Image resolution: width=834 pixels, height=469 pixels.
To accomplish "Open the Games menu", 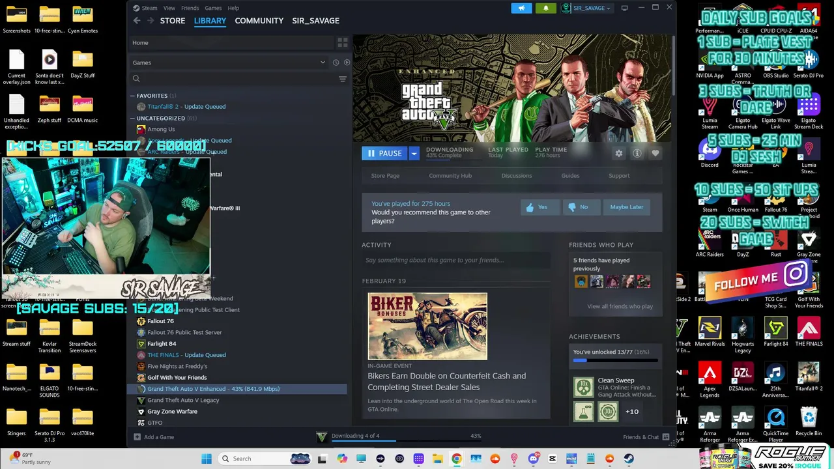I will [213, 8].
